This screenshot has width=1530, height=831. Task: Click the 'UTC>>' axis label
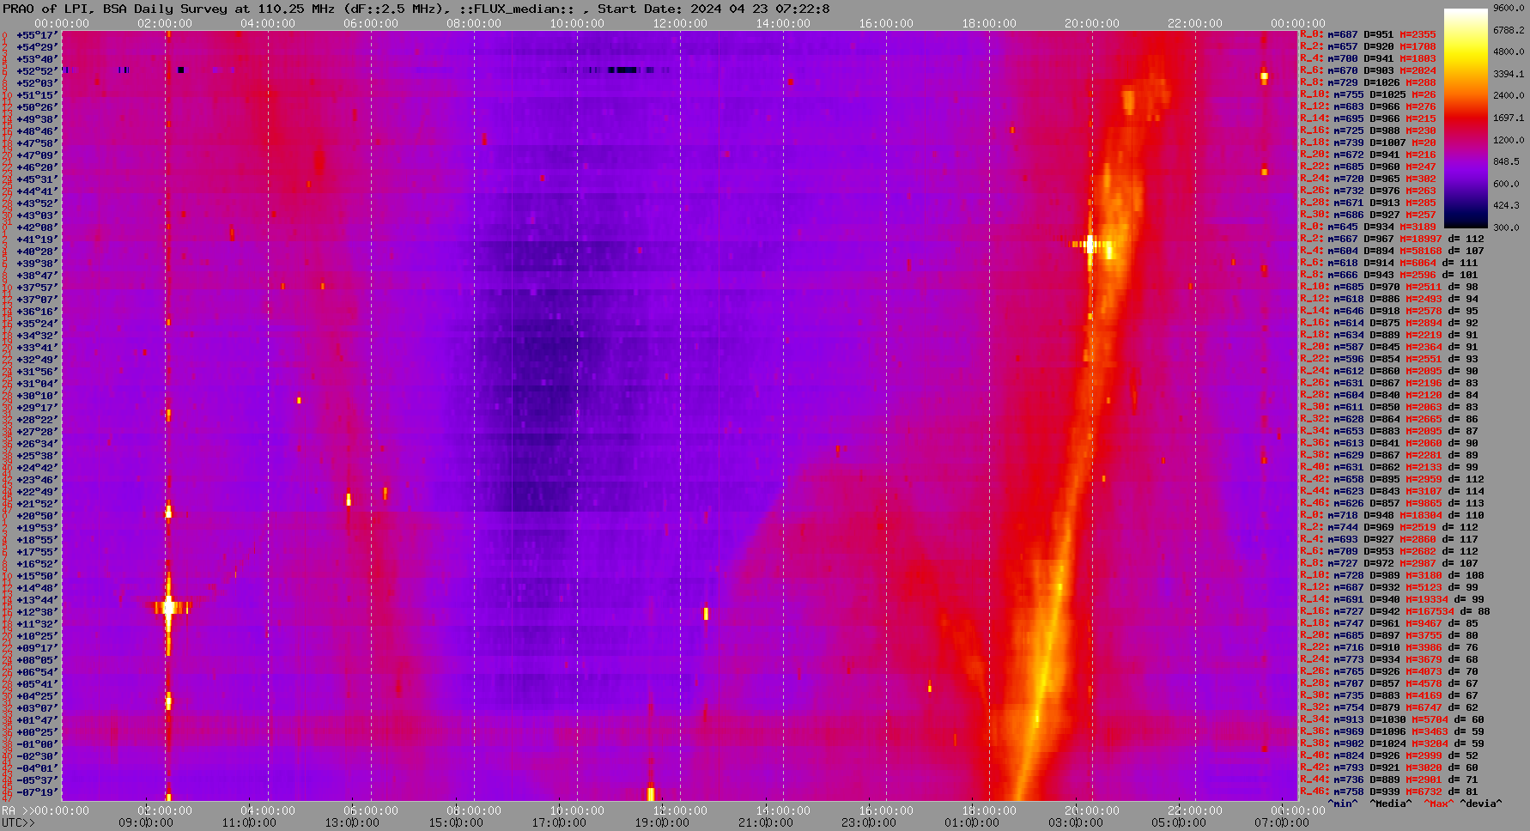click(x=18, y=822)
